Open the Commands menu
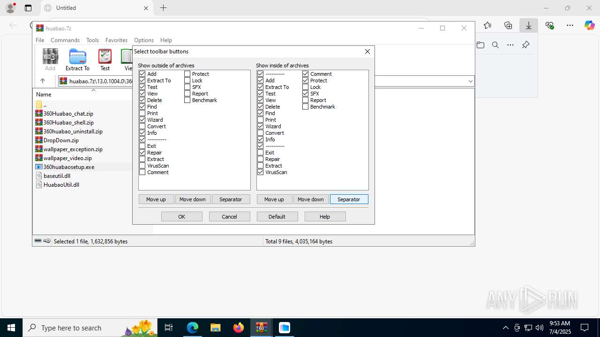 [65, 40]
